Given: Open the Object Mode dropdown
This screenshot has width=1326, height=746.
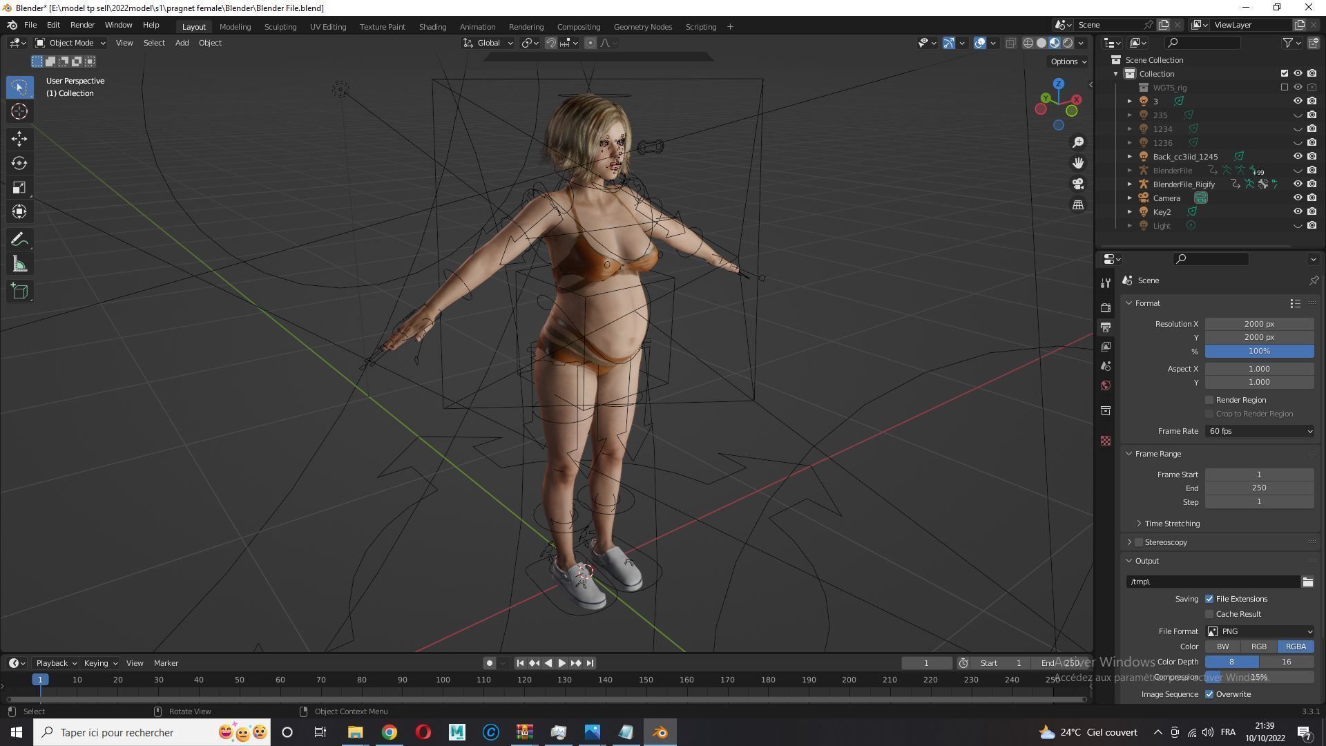Looking at the screenshot, I should pos(70,43).
